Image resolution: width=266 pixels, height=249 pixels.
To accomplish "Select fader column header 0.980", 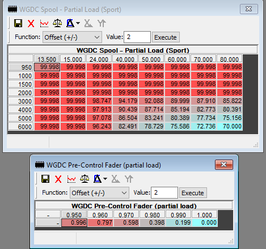I will click(x=153, y=214).
